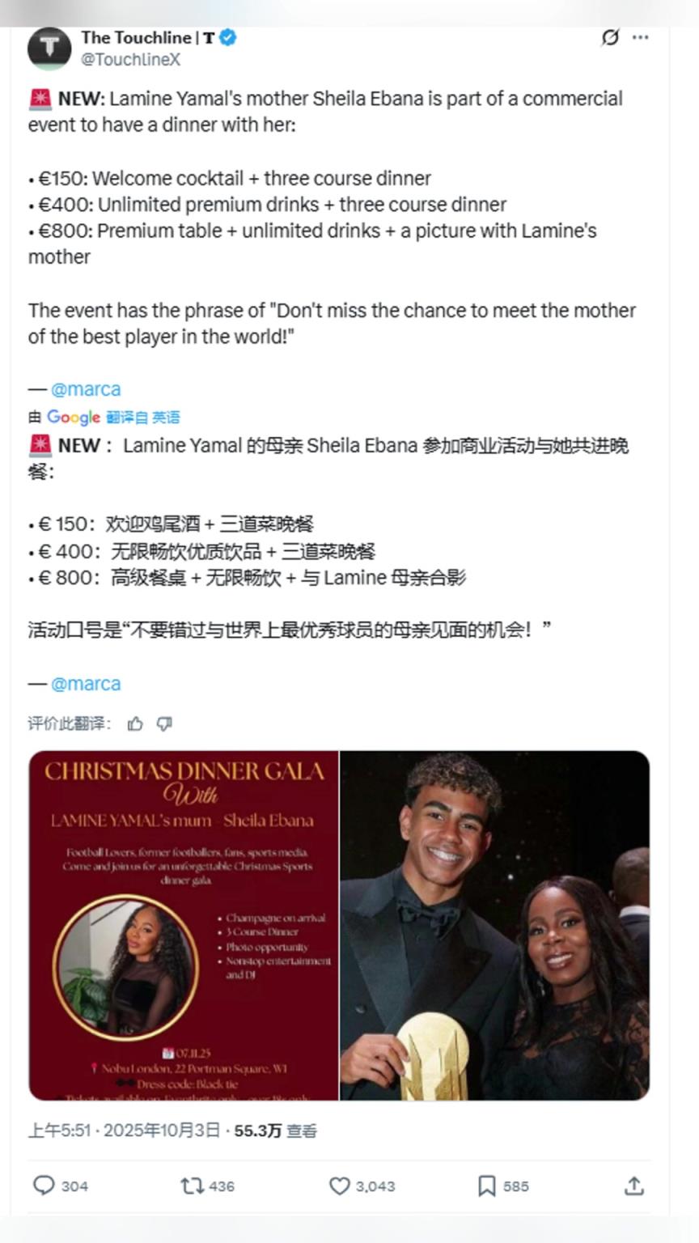Open the first @marca mention link
The height and width of the screenshot is (1243, 699).
[x=86, y=389]
